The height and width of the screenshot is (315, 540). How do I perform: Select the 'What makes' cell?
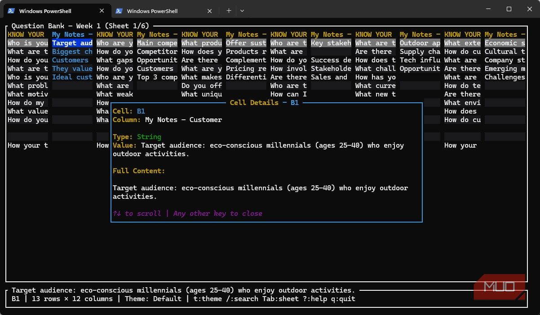[202, 77]
